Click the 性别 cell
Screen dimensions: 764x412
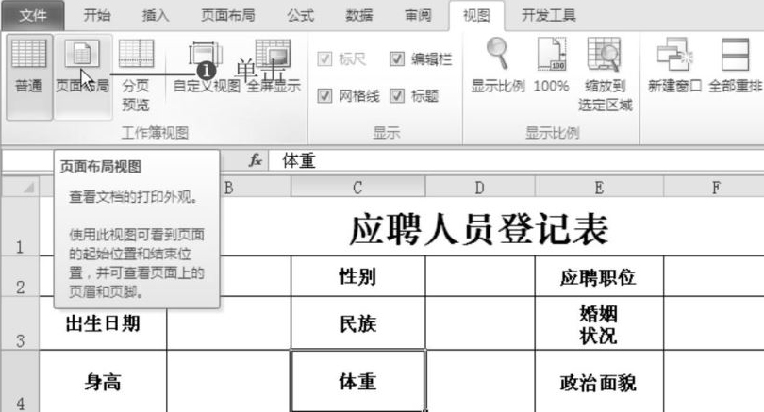358,276
